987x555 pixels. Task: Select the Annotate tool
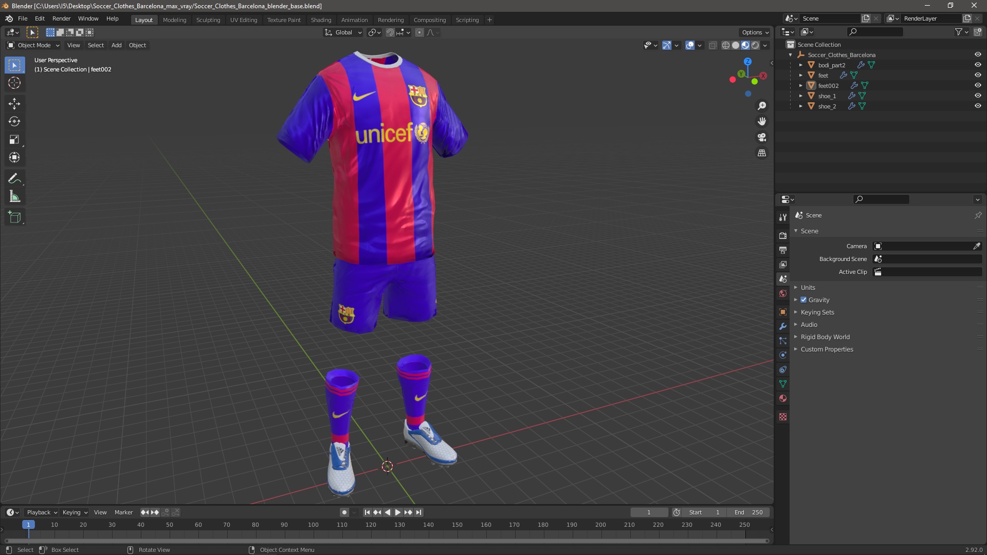(x=14, y=179)
